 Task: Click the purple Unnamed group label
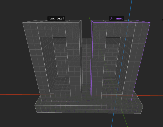point(116,18)
